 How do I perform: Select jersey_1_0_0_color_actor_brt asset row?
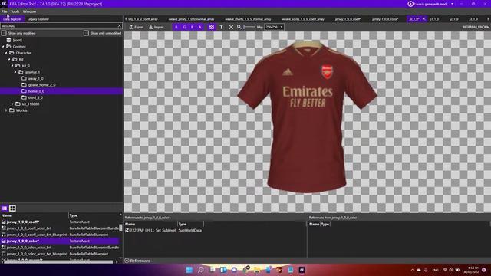pos(60,248)
